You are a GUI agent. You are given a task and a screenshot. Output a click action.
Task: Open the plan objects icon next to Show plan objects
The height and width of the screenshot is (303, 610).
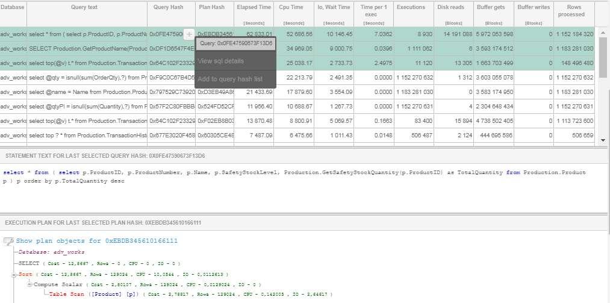click(x=8, y=241)
